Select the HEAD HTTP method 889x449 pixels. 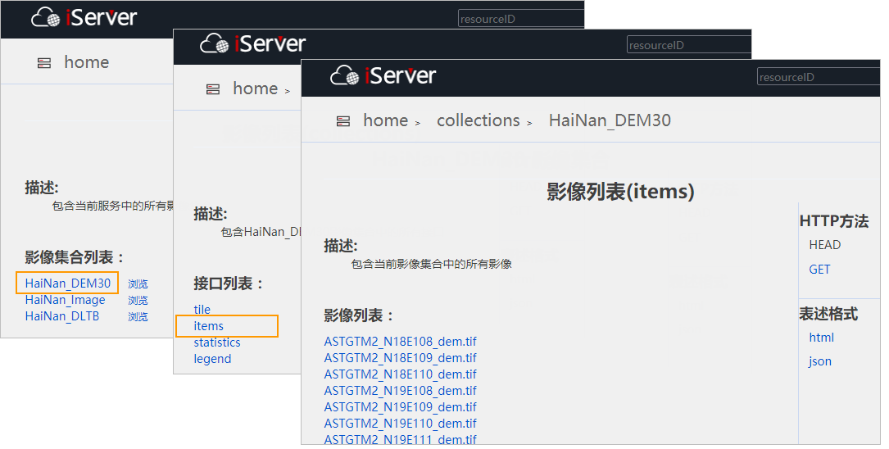coord(824,245)
